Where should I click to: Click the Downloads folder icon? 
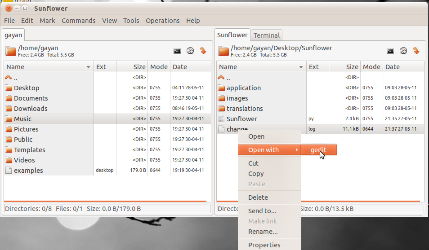click(x=9, y=109)
